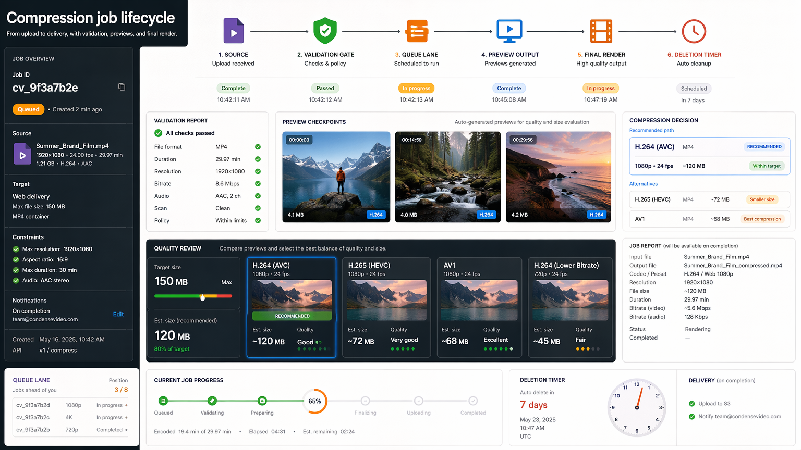The height and width of the screenshot is (450, 801).
Task: Click the Bitrate validation check mark
Action: [x=258, y=184]
